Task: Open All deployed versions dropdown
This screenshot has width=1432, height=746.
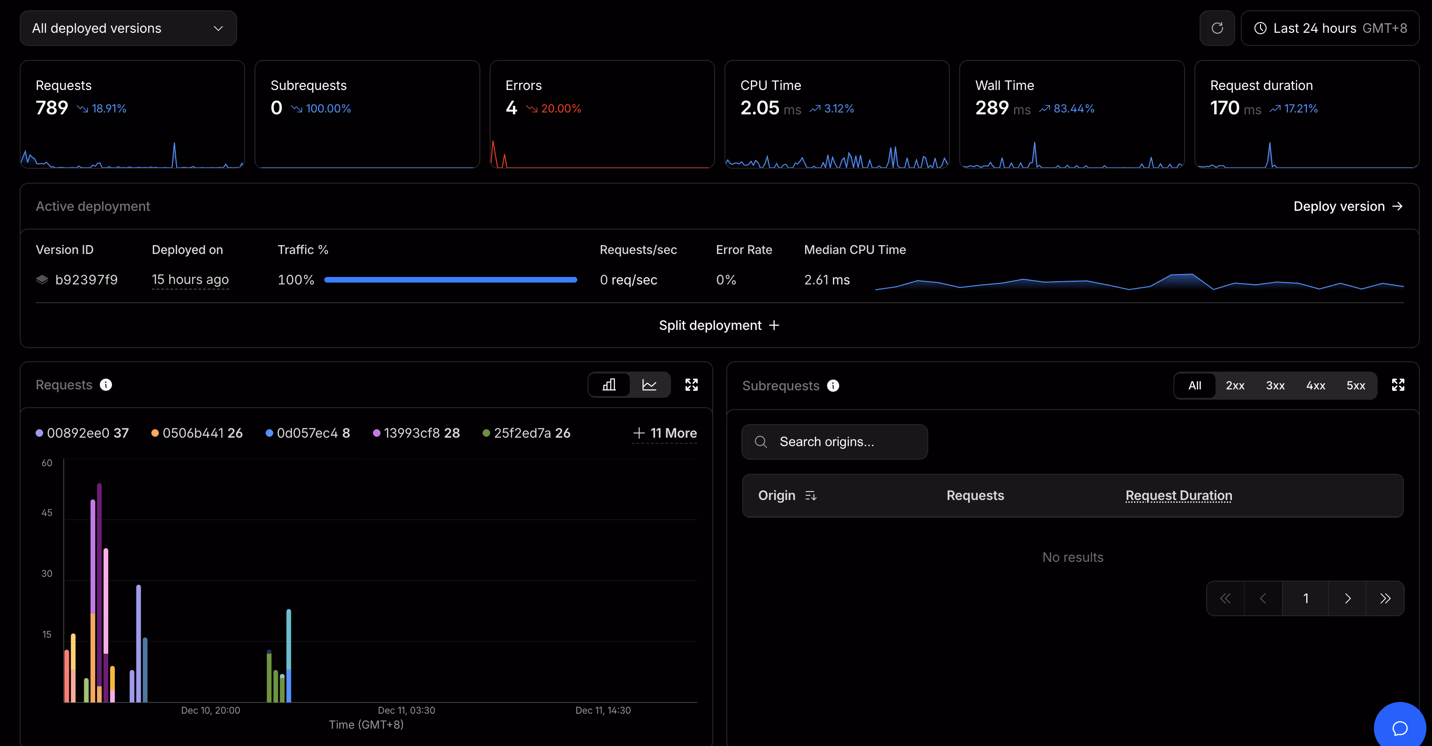Action: [128, 29]
